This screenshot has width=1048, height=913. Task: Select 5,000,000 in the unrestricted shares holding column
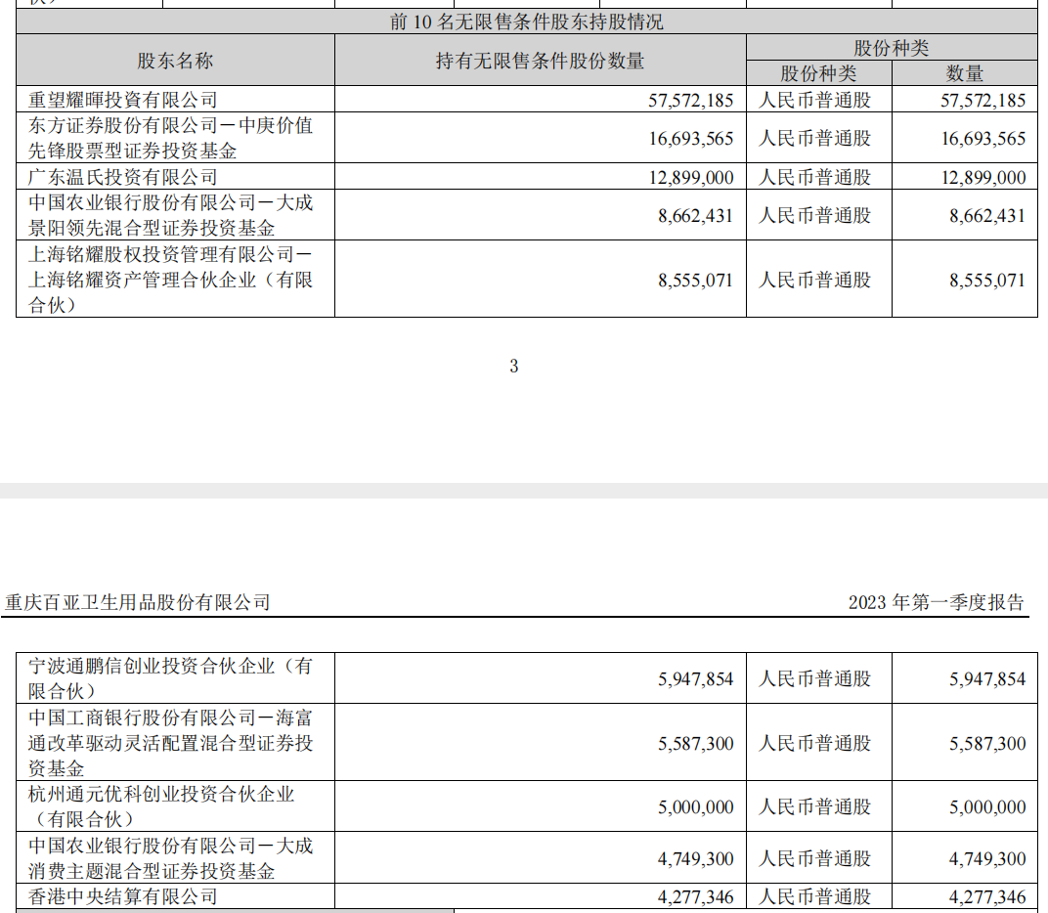(695, 807)
